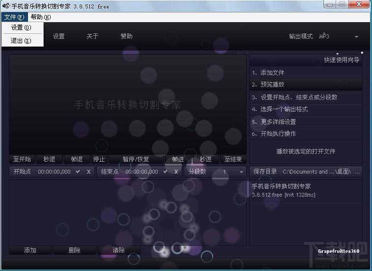Click the 结束点 time field 00:00:00,000
Screen dimensions: 372x271
tap(142, 172)
